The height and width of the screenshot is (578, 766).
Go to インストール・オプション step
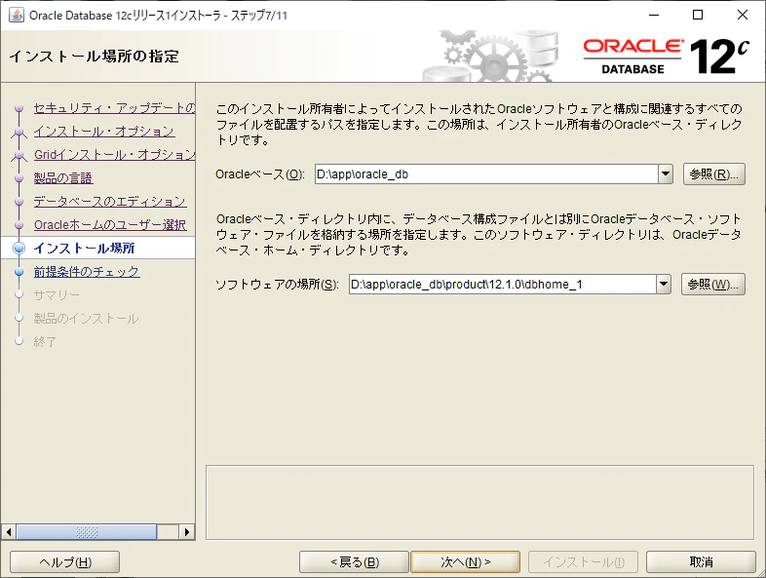pos(104,131)
